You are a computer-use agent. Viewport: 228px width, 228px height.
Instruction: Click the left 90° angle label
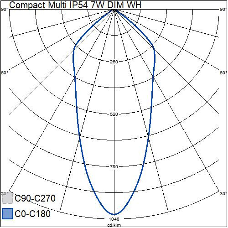[5, 10]
